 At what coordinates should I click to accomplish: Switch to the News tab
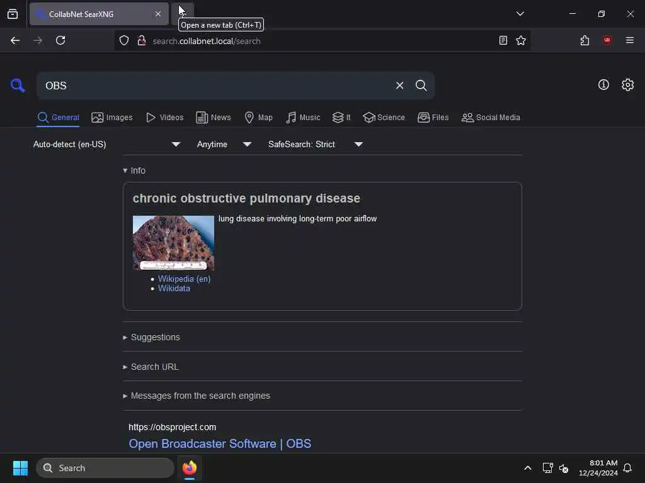[x=213, y=118]
